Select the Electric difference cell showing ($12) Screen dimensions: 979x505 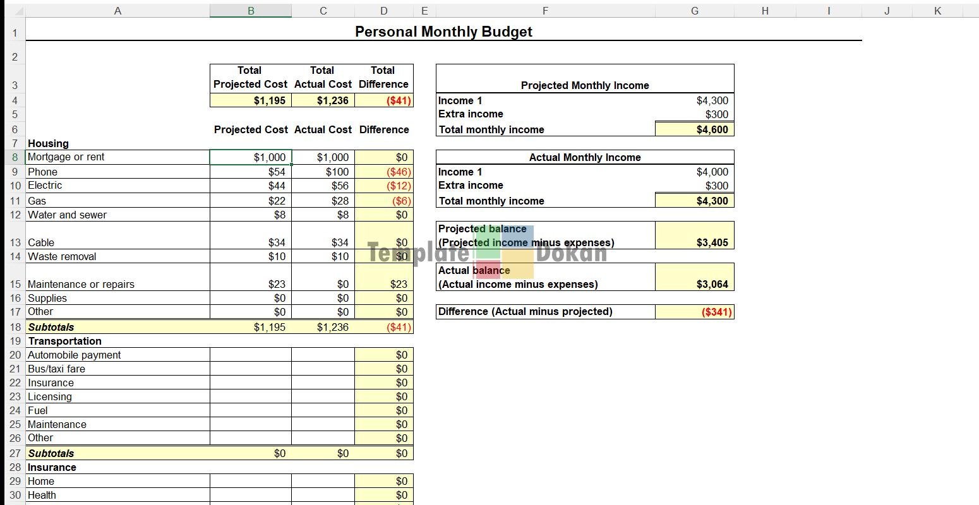(x=384, y=186)
